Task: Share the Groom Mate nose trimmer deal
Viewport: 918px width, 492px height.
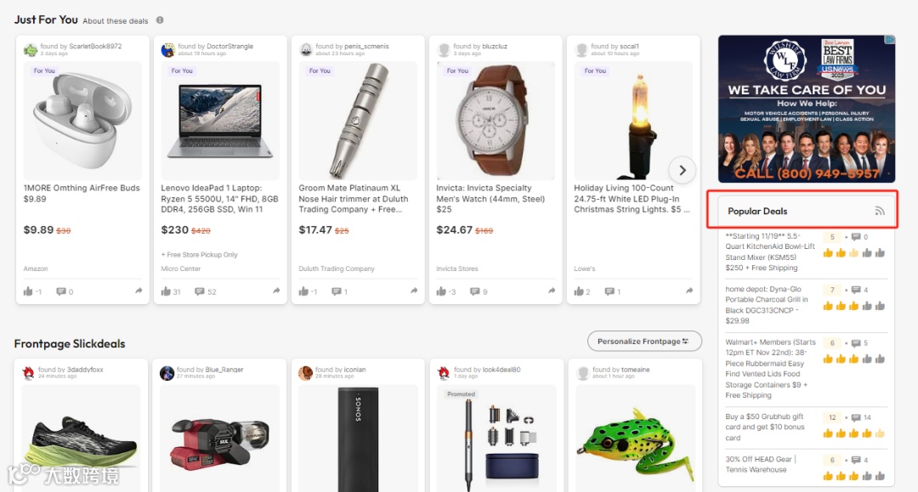Action: coord(414,291)
